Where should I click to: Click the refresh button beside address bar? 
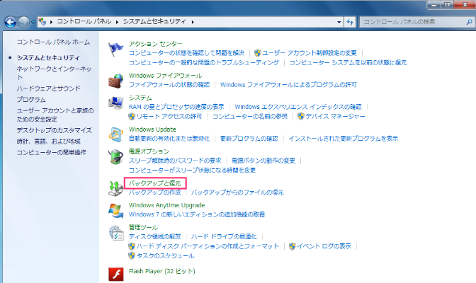[x=350, y=22]
